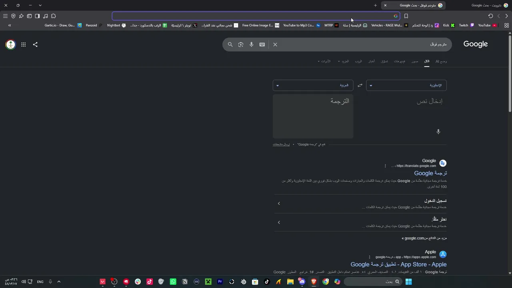512x288 pixels.
Task: Click the إرسال ملاحظات feedback link
Action: pyautogui.click(x=281, y=144)
